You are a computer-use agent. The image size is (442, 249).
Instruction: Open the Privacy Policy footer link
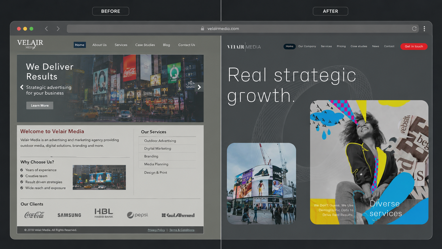tap(156, 230)
